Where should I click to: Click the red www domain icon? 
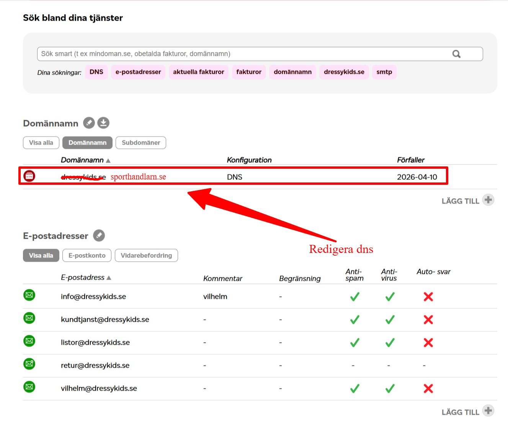coord(29,176)
